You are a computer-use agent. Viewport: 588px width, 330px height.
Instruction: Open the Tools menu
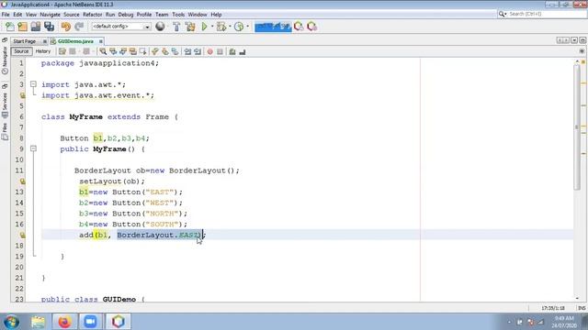(178, 15)
